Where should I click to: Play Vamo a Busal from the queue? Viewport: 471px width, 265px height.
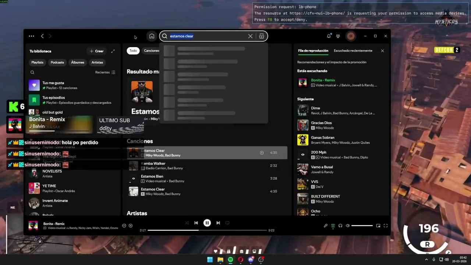tap(340, 169)
